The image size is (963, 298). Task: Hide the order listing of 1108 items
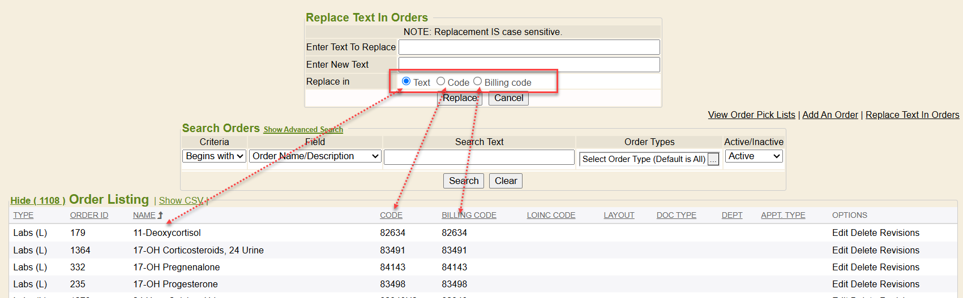point(37,200)
